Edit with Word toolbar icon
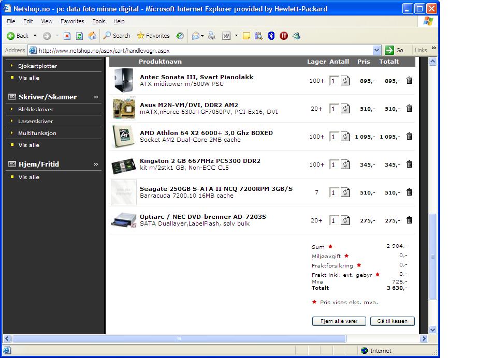The image size is (492, 358). click(226, 36)
